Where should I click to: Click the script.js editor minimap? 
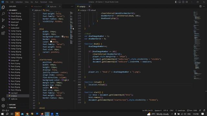198,45
